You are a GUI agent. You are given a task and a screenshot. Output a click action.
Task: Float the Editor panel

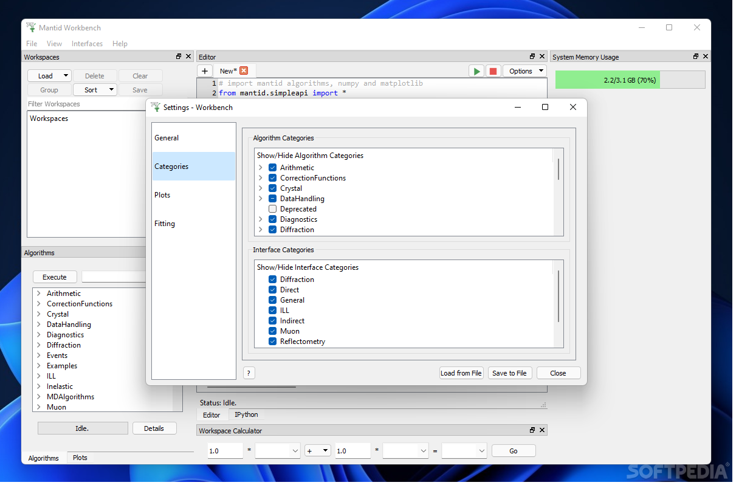(532, 57)
